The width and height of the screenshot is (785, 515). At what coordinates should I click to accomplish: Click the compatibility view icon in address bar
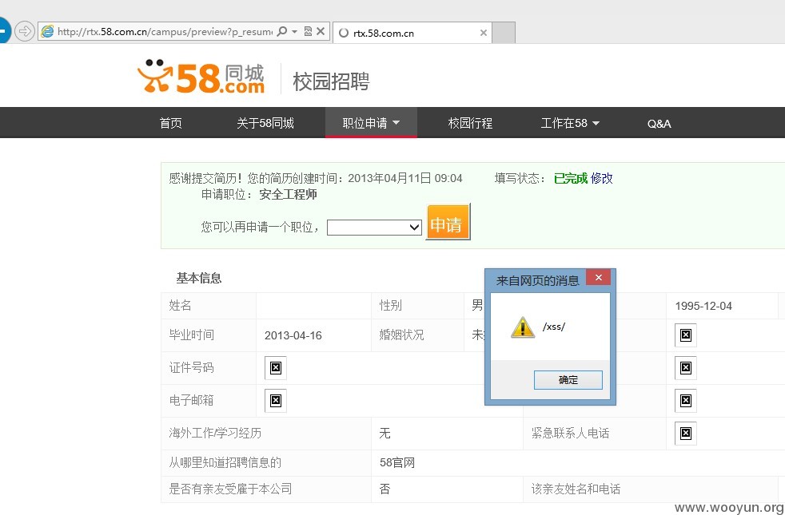pos(308,31)
